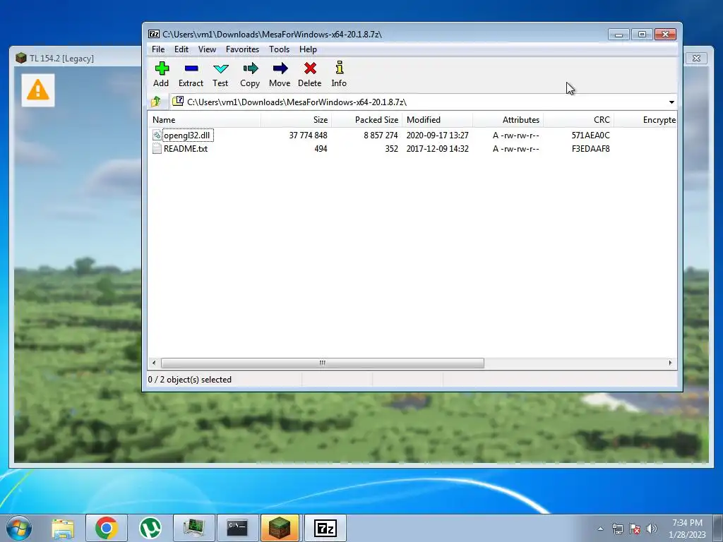723x542 pixels.
Task: Open uTorrent from the taskbar
Action: [x=150, y=528]
